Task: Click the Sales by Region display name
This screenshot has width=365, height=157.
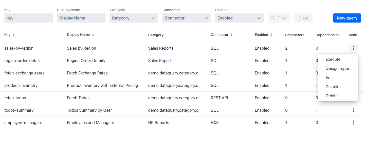Action: click(81, 48)
